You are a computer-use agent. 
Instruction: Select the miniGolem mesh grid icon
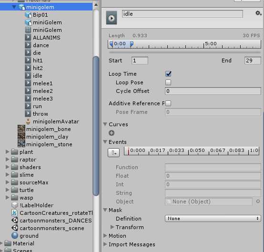28,30
